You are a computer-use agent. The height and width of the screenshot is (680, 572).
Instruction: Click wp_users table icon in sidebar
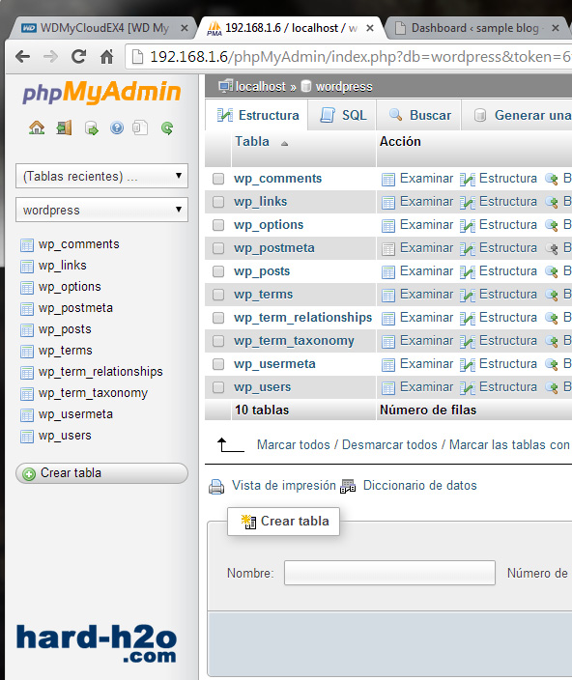(x=27, y=437)
